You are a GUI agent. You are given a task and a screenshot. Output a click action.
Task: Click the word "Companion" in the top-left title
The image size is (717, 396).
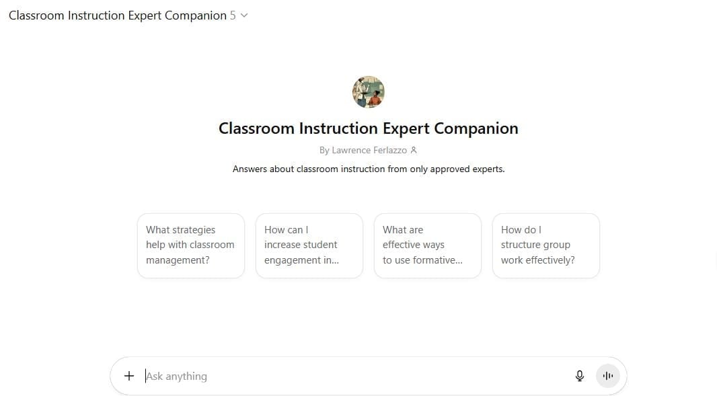pyautogui.click(x=194, y=15)
